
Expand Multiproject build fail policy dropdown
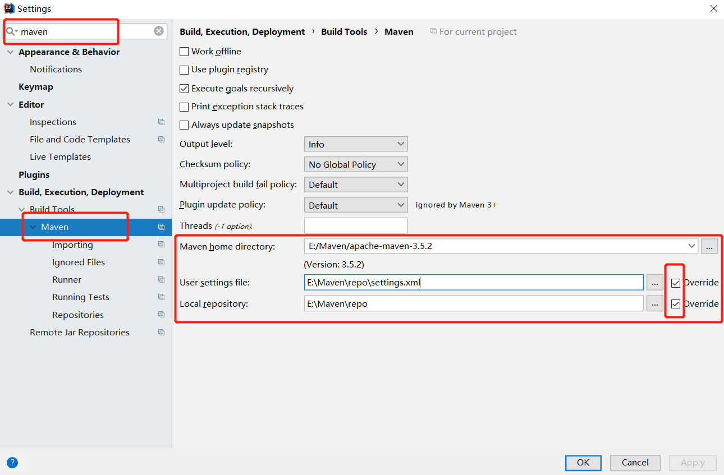356,185
